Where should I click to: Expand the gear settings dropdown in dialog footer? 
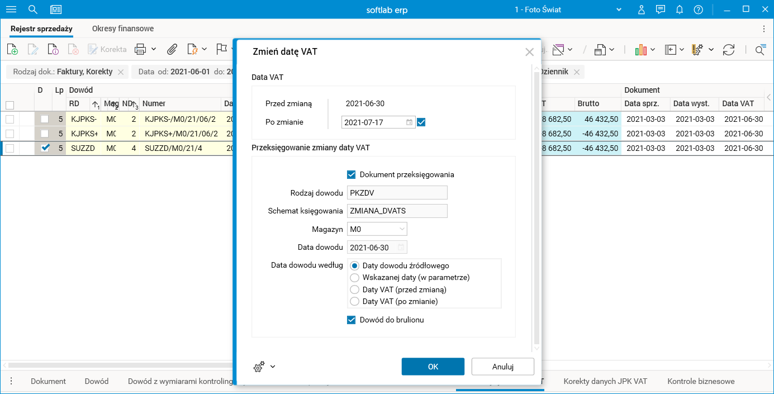(x=273, y=367)
